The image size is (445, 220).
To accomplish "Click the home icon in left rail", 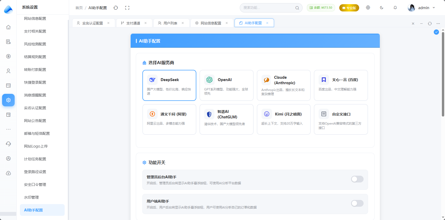I will (x=8, y=27).
